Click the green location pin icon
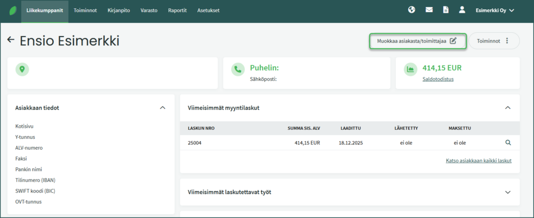This screenshot has width=534, height=218. [22, 69]
